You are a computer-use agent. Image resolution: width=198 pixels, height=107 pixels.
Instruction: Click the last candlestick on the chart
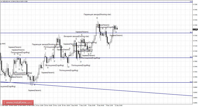(117, 28)
